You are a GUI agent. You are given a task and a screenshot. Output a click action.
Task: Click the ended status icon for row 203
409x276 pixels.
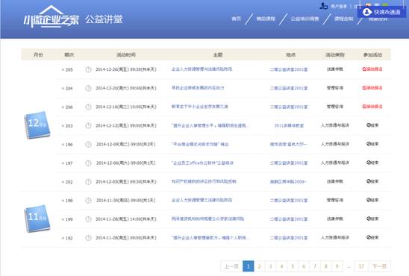pos(369,125)
